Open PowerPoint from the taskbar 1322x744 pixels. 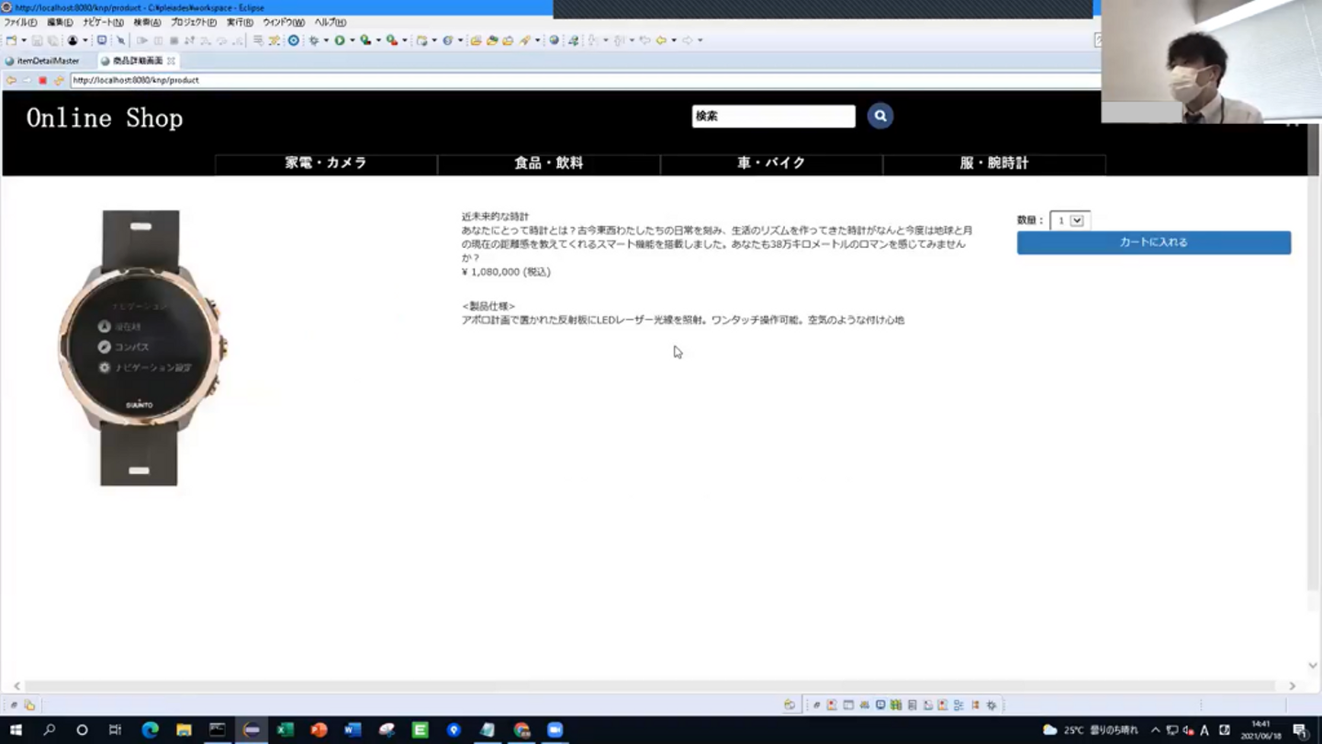coord(319,730)
